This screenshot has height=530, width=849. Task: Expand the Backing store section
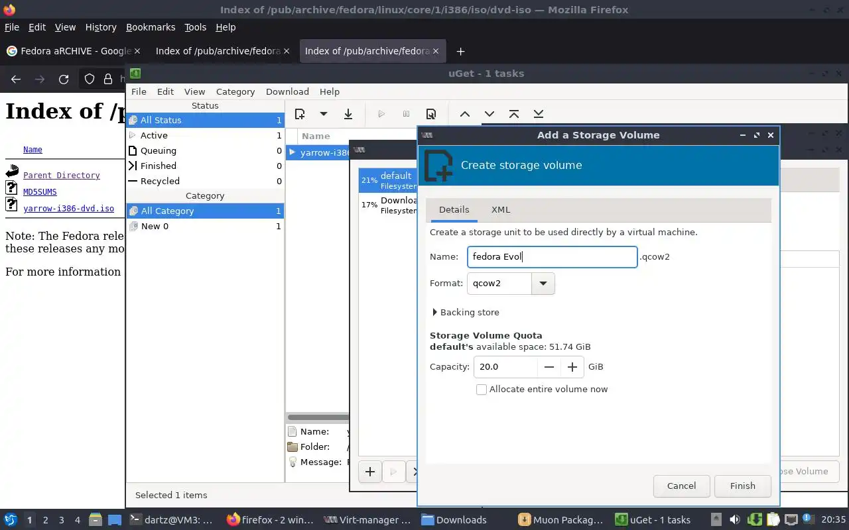pyautogui.click(x=466, y=312)
